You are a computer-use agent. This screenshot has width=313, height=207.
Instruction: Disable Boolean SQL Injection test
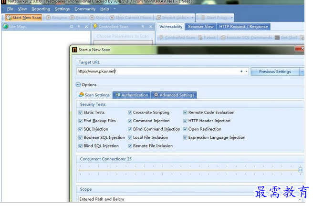[x=81, y=137]
